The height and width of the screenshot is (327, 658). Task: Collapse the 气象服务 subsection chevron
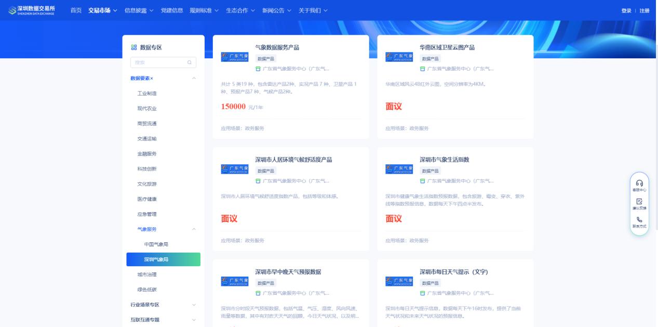click(x=194, y=229)
